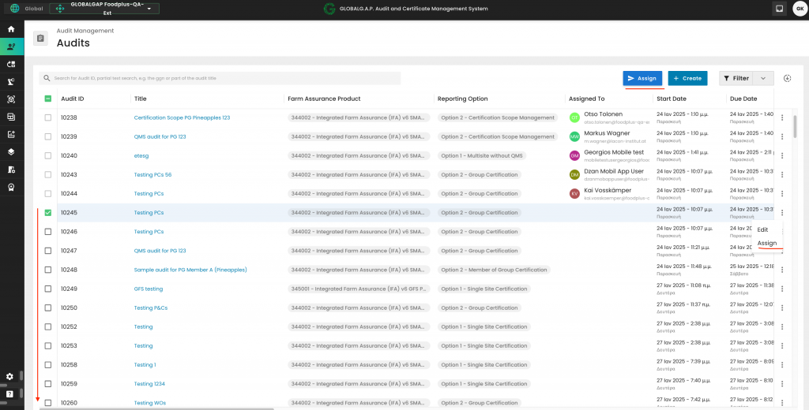
Task: Open the help question mark icon
Action: coord(10,393)
